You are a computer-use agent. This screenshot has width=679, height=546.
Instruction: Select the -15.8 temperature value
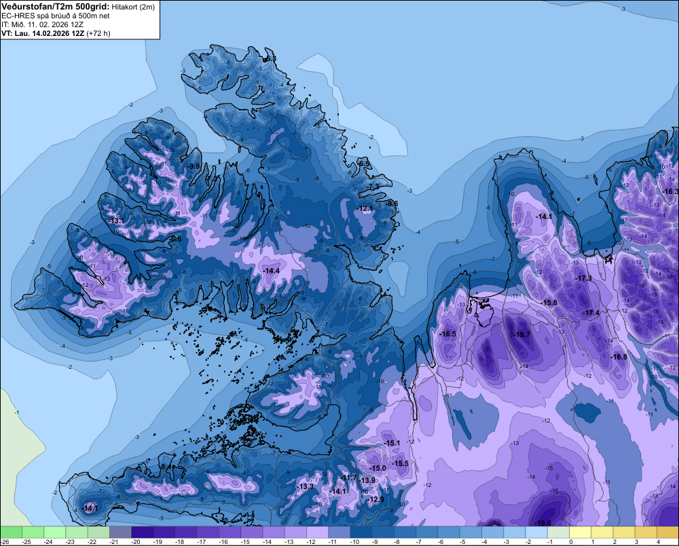(x=549, y=303)
